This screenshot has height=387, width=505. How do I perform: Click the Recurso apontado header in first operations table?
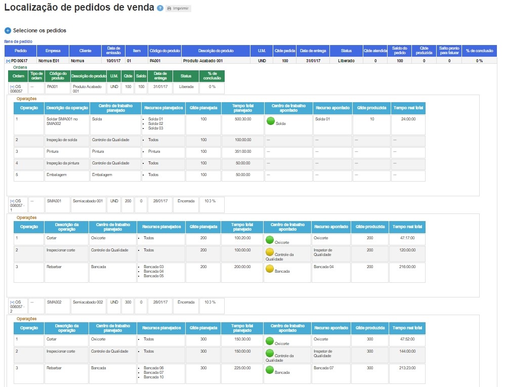pos(332,108)
